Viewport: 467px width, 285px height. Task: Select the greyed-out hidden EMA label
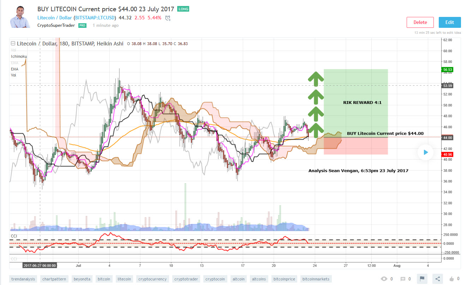pos(14,63)
